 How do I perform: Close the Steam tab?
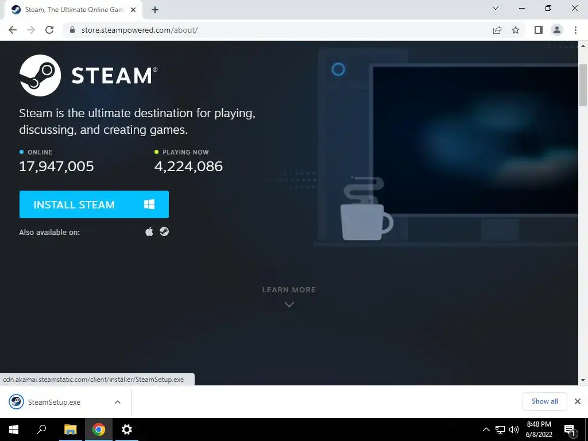[133, 10]
